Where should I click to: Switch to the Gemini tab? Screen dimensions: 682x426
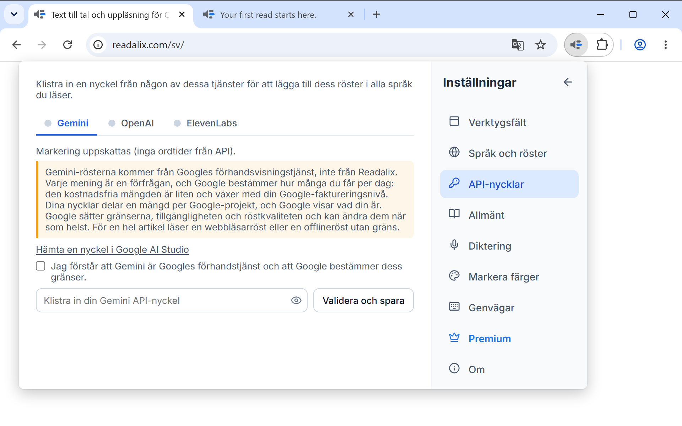click(66, 123)
